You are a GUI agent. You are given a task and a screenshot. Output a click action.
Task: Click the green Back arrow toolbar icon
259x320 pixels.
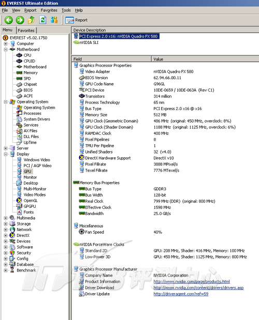pos(9,20)
